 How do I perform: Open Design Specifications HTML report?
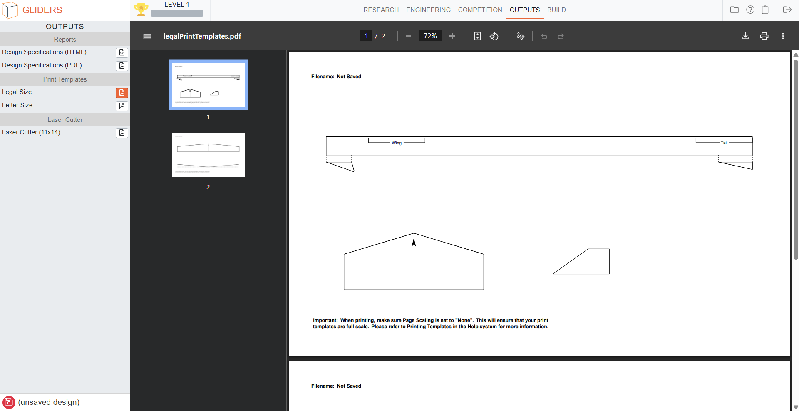[122, 52]
